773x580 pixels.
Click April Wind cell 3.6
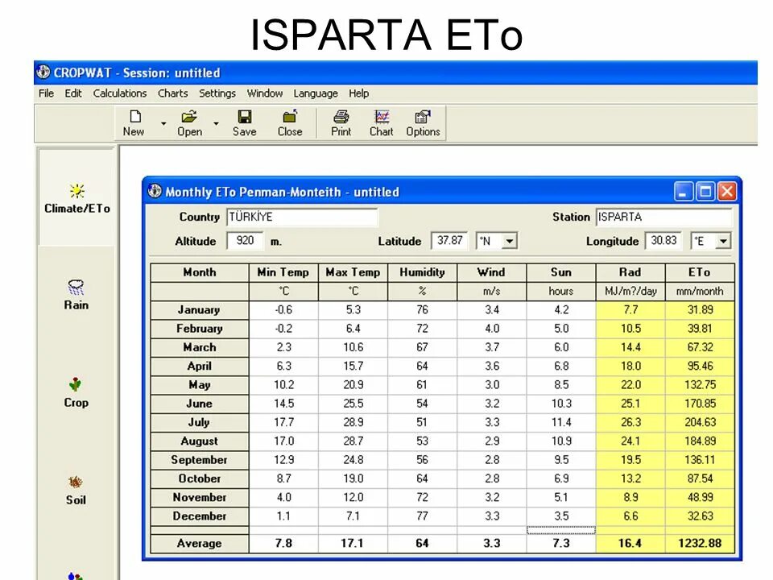click(492, 366)
